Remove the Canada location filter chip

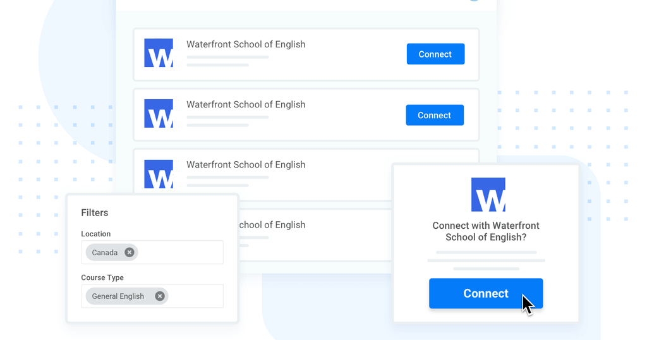(x=129, y=252)
